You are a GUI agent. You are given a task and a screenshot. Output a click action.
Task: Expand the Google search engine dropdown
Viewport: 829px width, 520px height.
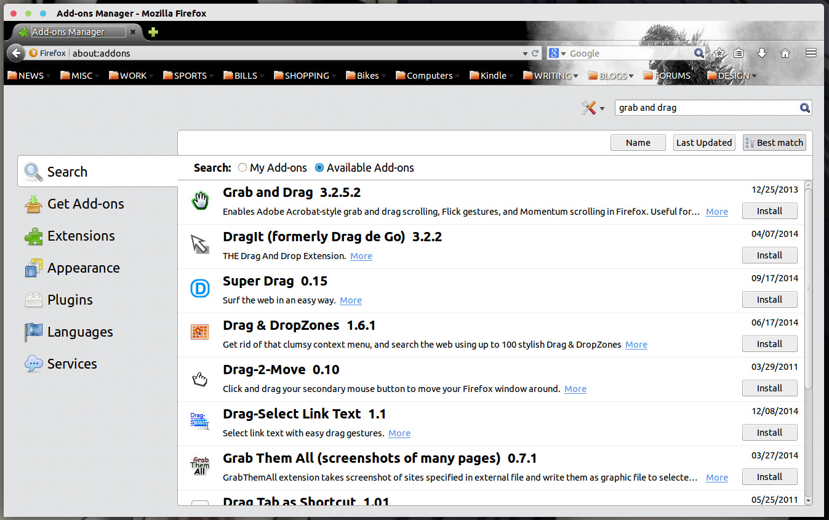[556, 54]
